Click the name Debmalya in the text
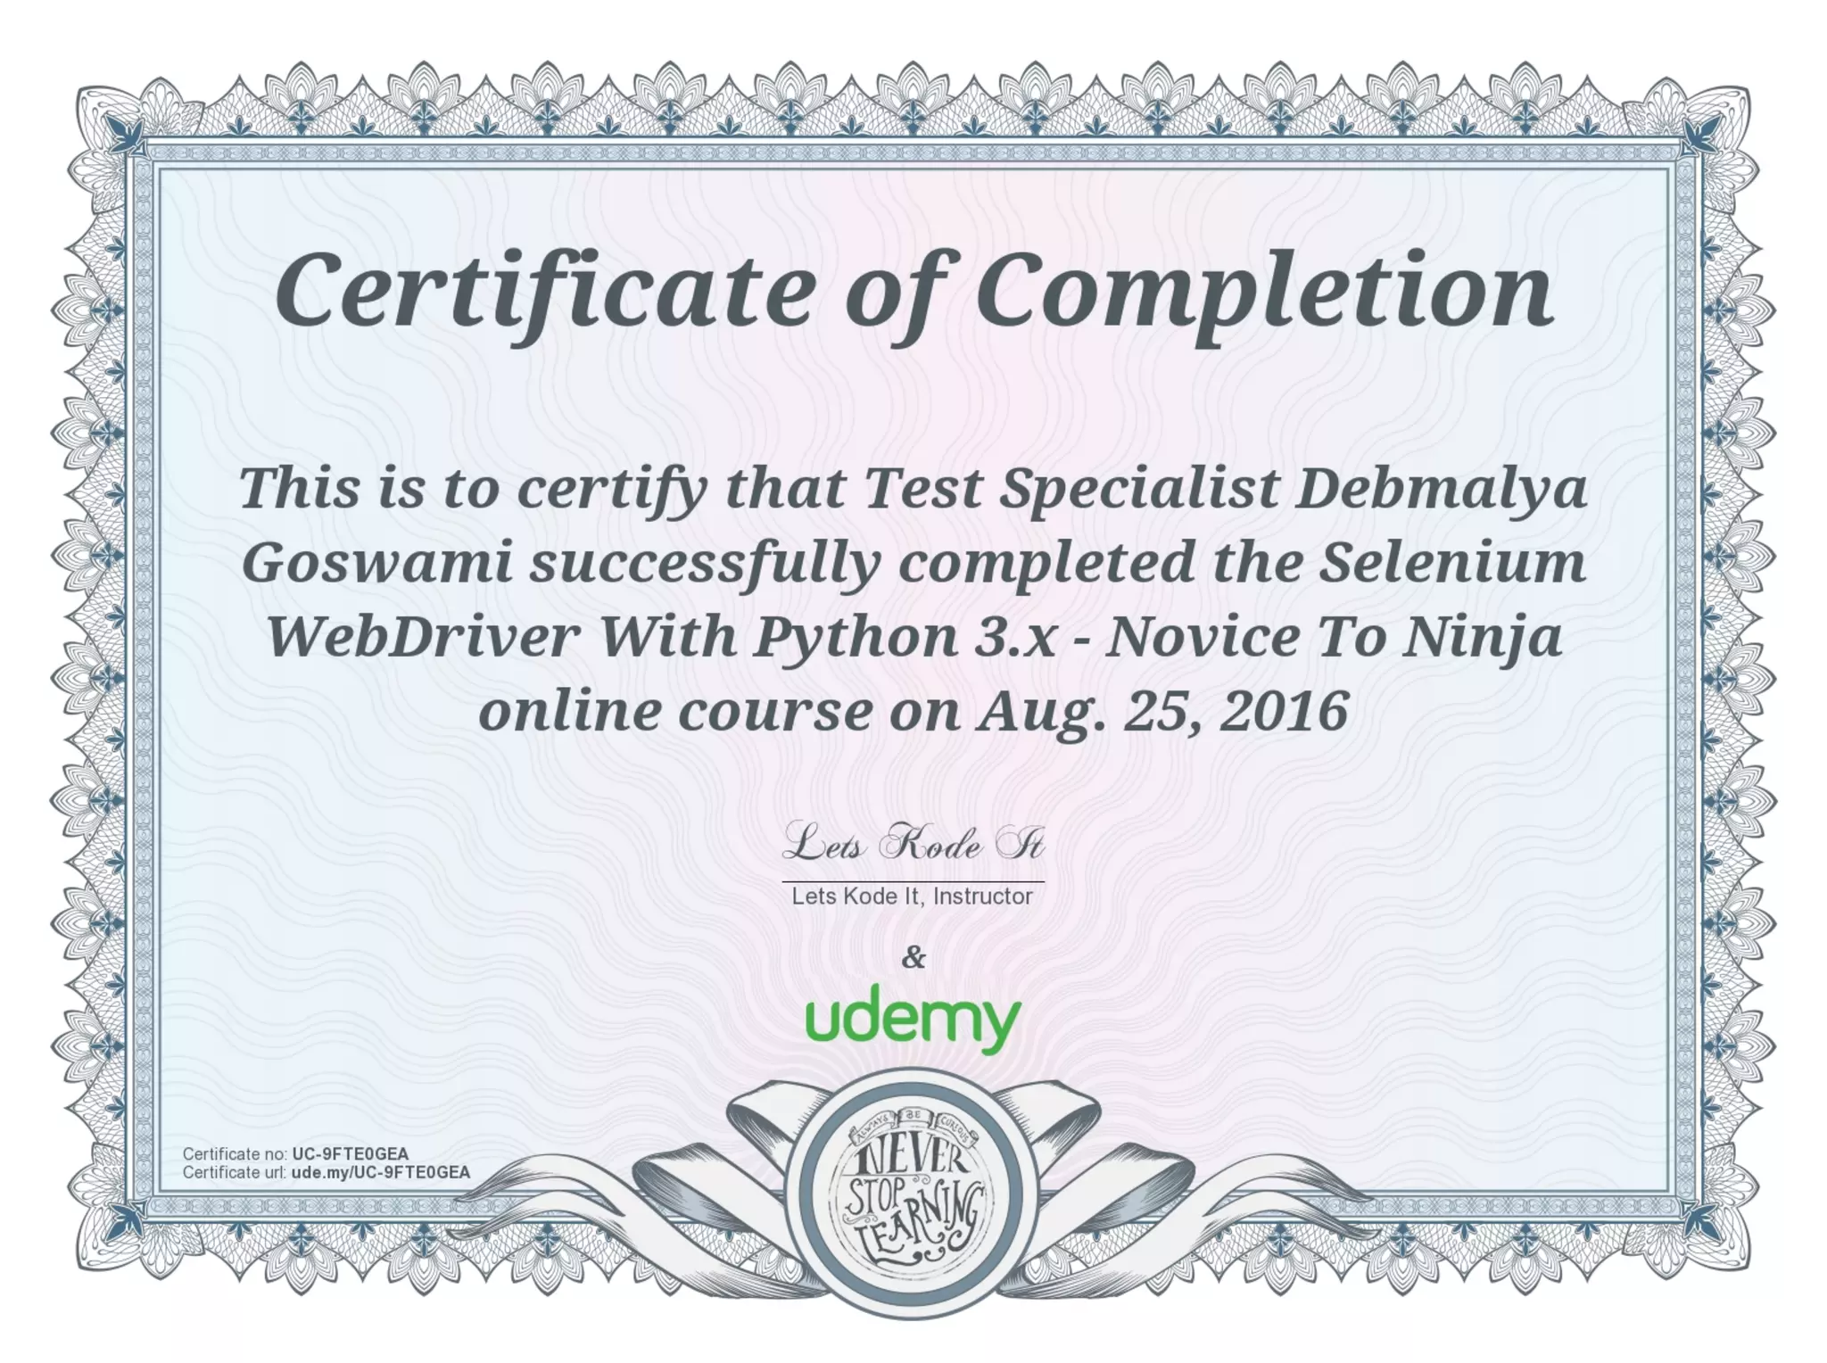The height and width of the screenshot is (1363, 1827). click(x=1441, y=490)
